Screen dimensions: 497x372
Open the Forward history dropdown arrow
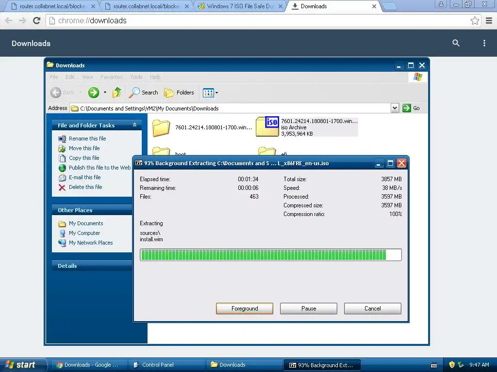point(105,93)
